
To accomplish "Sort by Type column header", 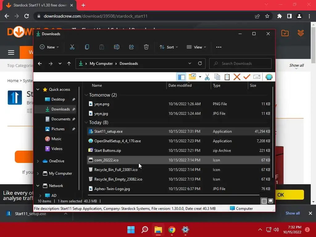I will coord(217,85).
